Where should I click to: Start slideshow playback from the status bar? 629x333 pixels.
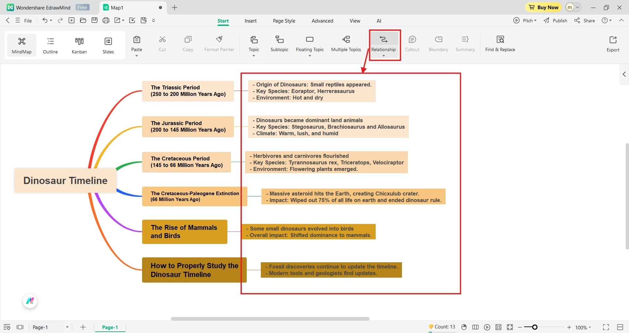(x=487, y=327)
